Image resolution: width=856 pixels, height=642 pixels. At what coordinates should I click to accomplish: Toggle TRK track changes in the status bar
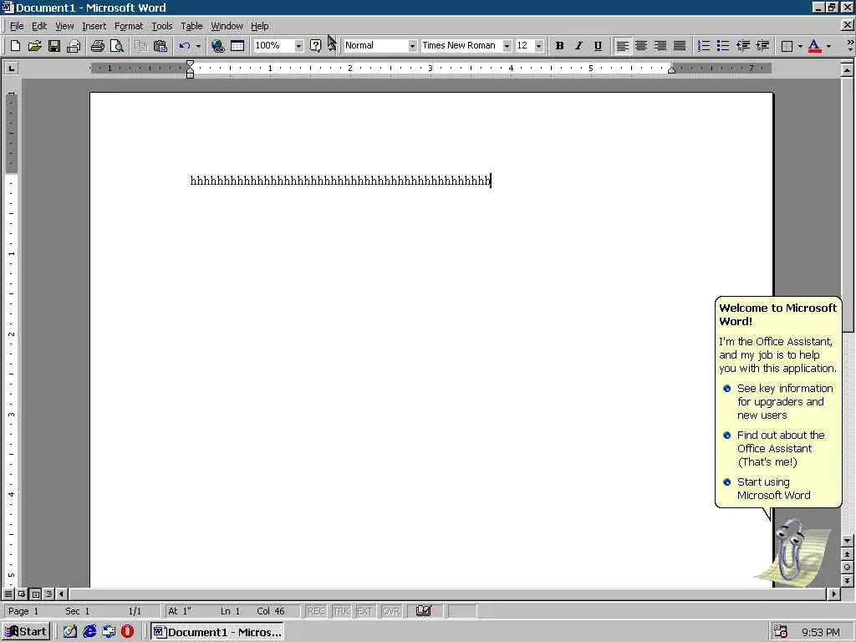tap(341, 611)
